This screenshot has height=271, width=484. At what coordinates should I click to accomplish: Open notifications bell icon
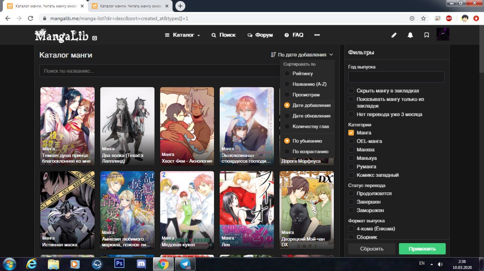[x=410, y=35]
